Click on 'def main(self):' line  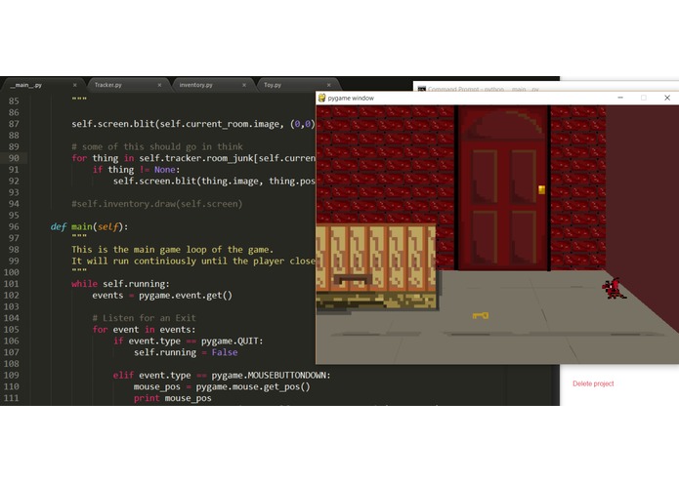[89, 226]
